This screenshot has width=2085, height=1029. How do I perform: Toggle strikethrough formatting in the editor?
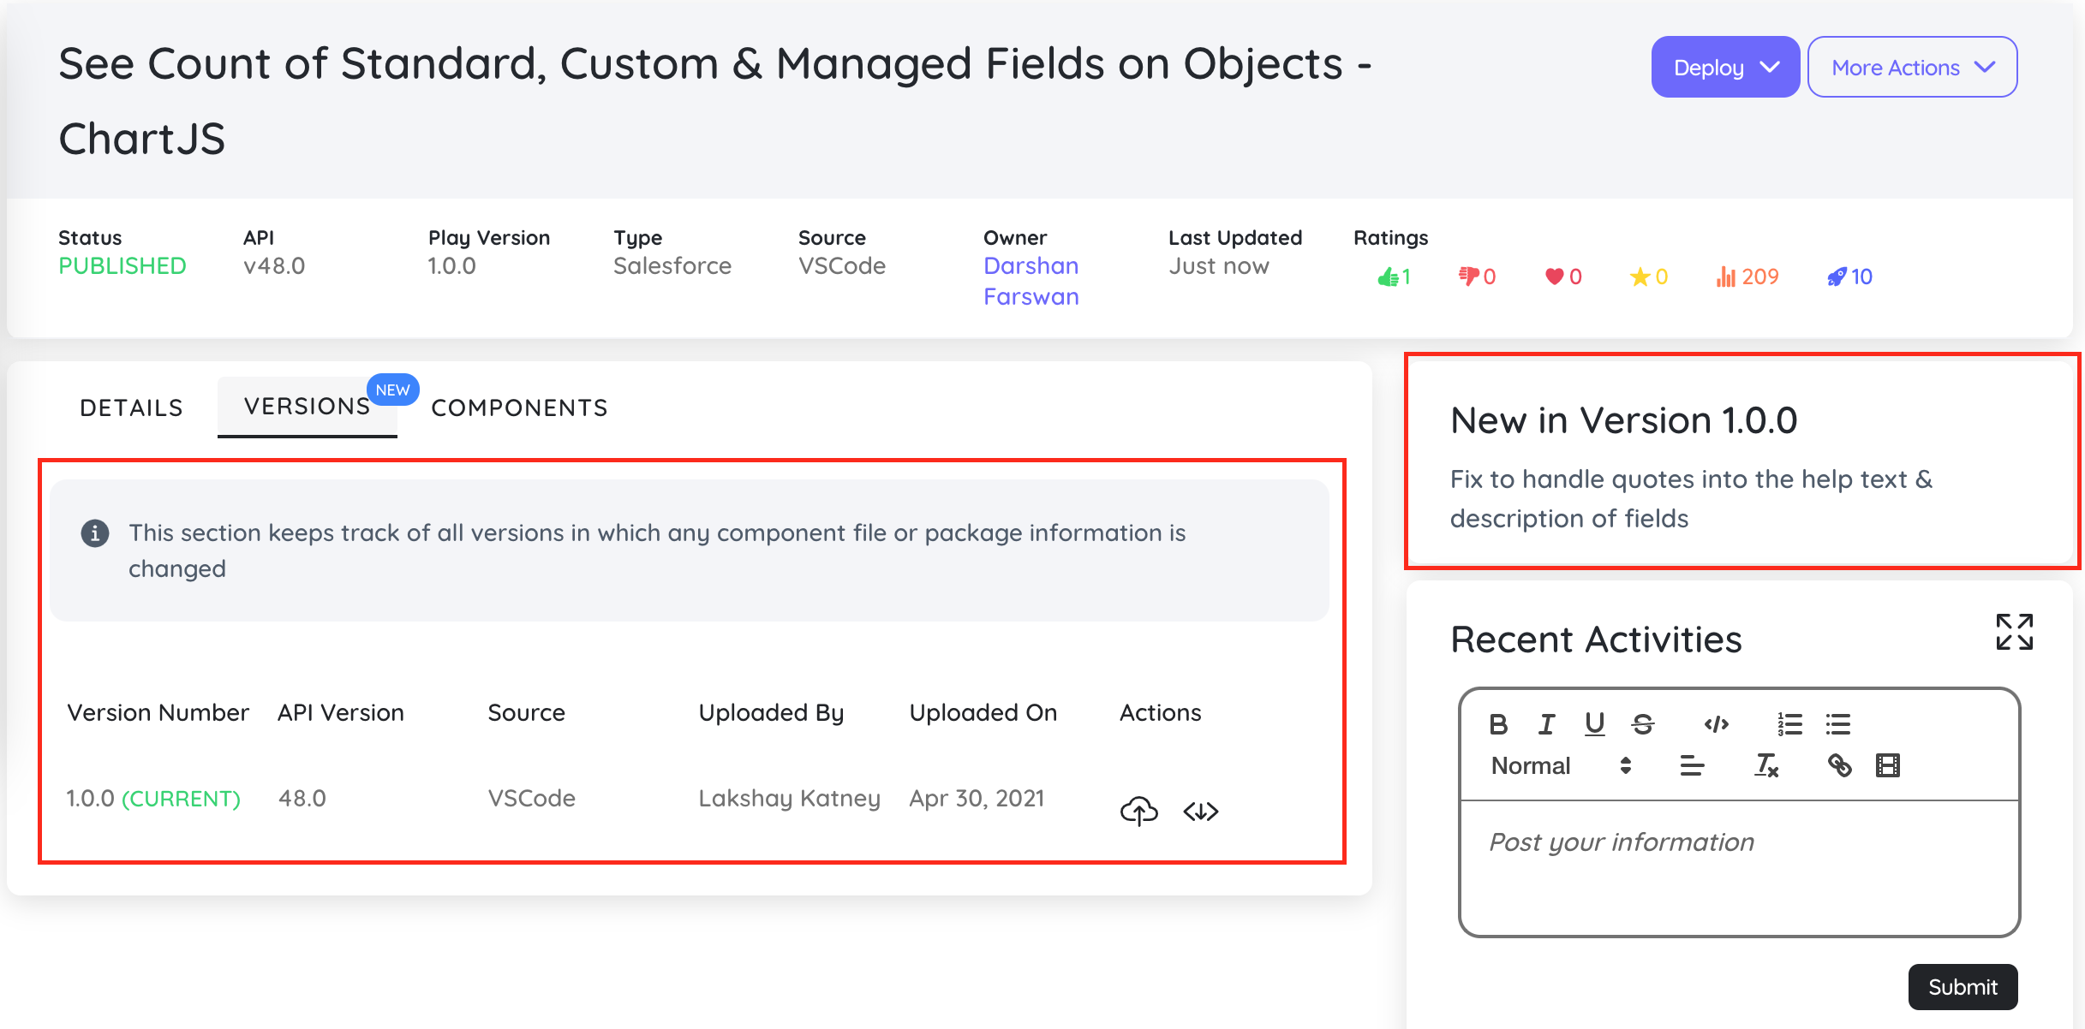coord(1642,724)
